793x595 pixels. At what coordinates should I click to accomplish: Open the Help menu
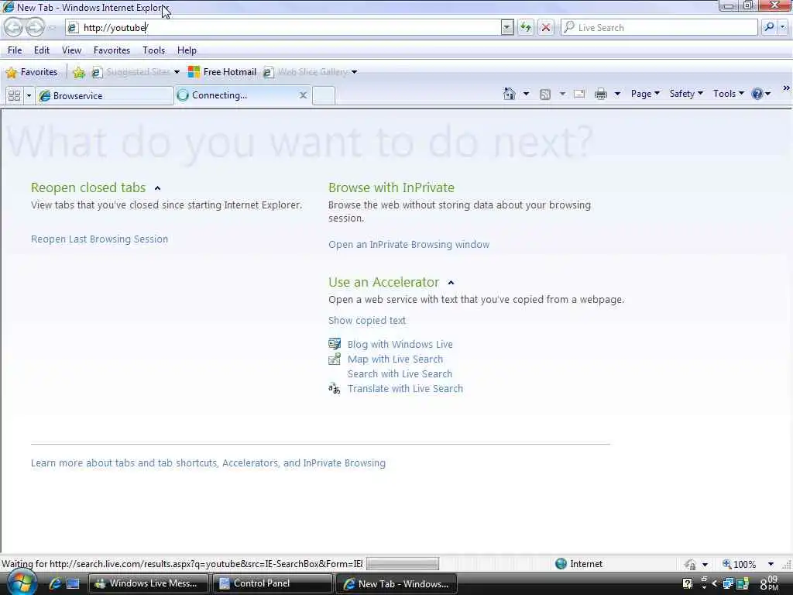tap(187, 50)
